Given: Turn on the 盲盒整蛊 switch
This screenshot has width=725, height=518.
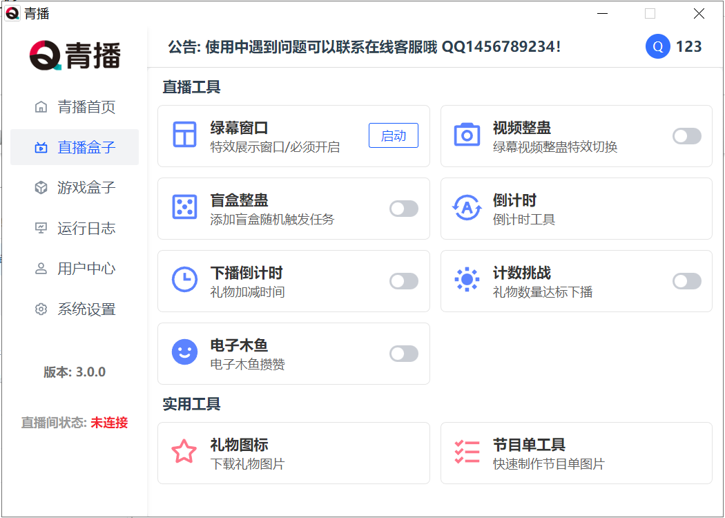Looking at the screenshot, I should (404, 209).
